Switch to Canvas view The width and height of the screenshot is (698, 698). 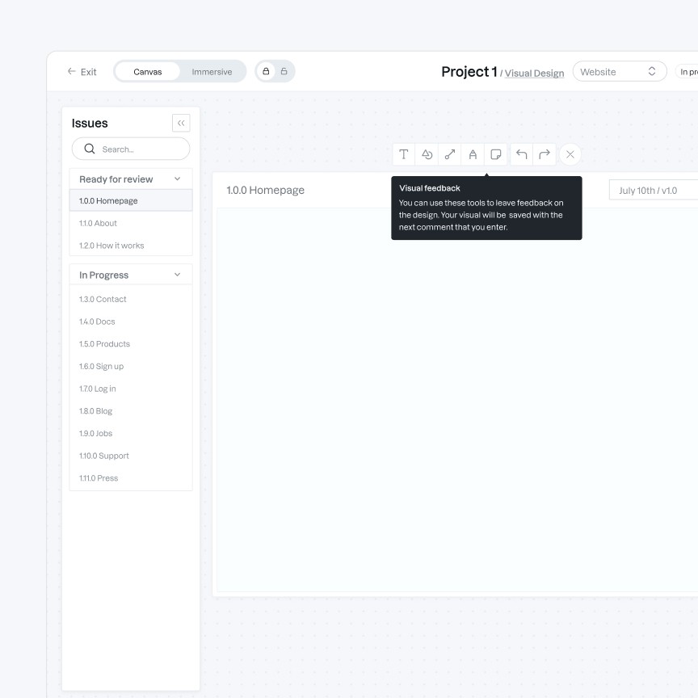[x=147, y=72]
